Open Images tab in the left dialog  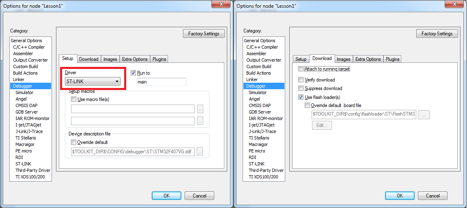pyautogui.click(x=110, y=59)
